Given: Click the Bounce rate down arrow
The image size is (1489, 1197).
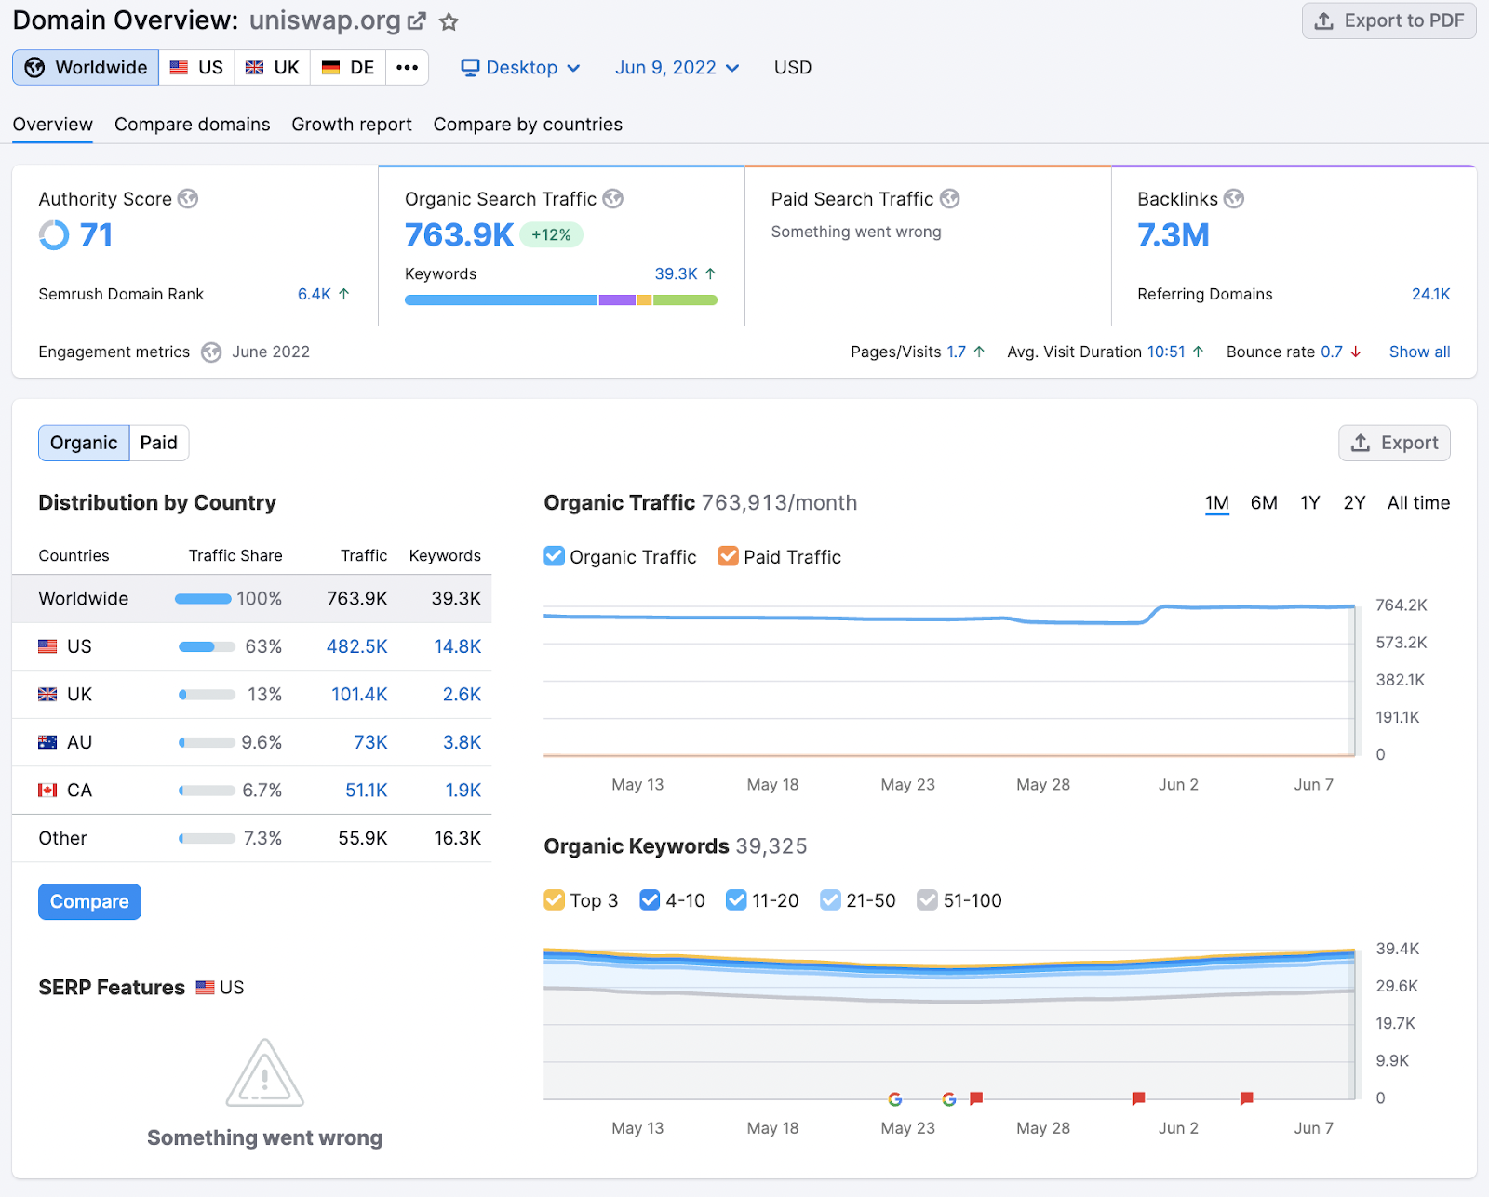Looking at the screenshot, I should click(1356, 352).
